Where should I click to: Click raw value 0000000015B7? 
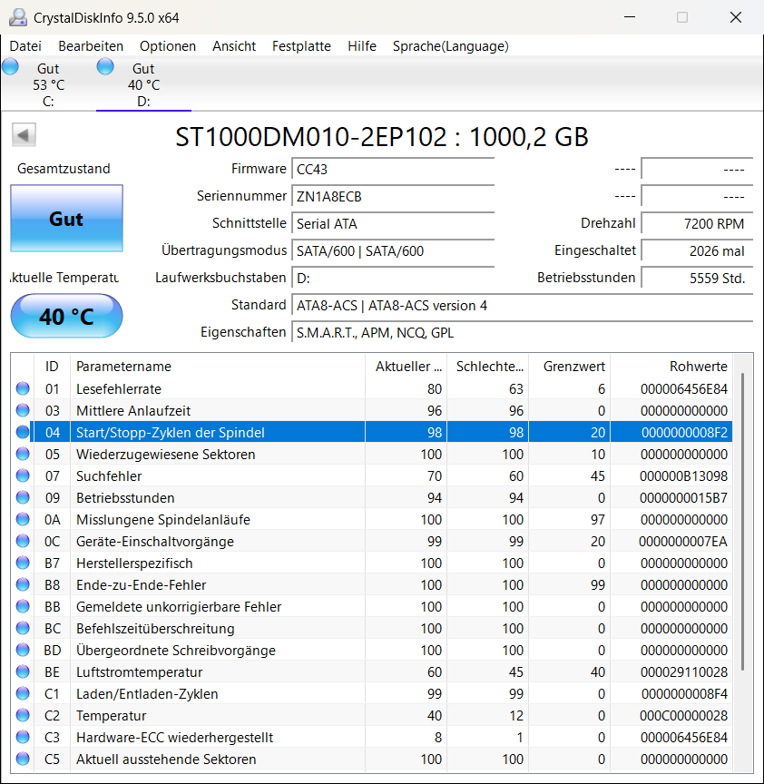coord(684,498)
